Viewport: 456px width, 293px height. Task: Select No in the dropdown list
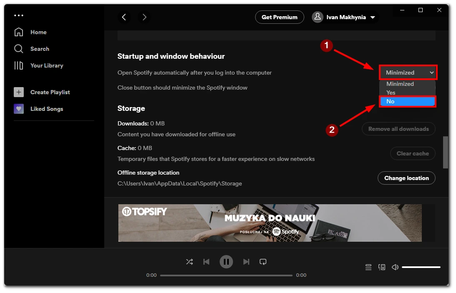407,101
